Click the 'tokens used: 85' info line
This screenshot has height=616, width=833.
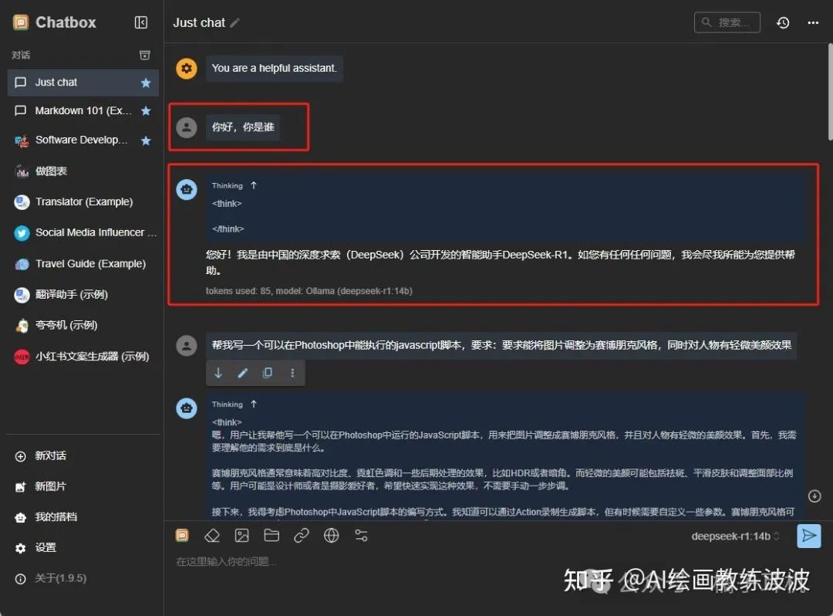(309, 291)
